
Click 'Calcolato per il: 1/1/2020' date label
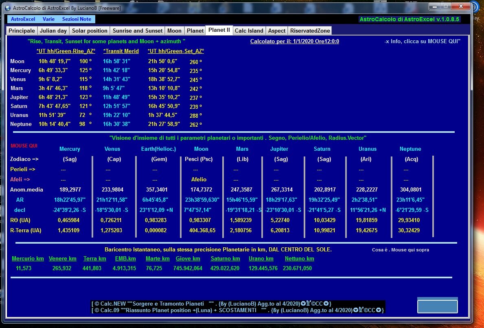[294, 41]
